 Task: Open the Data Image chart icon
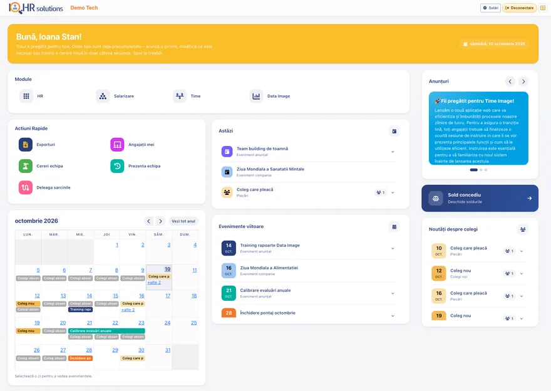[x=256, y=96]
